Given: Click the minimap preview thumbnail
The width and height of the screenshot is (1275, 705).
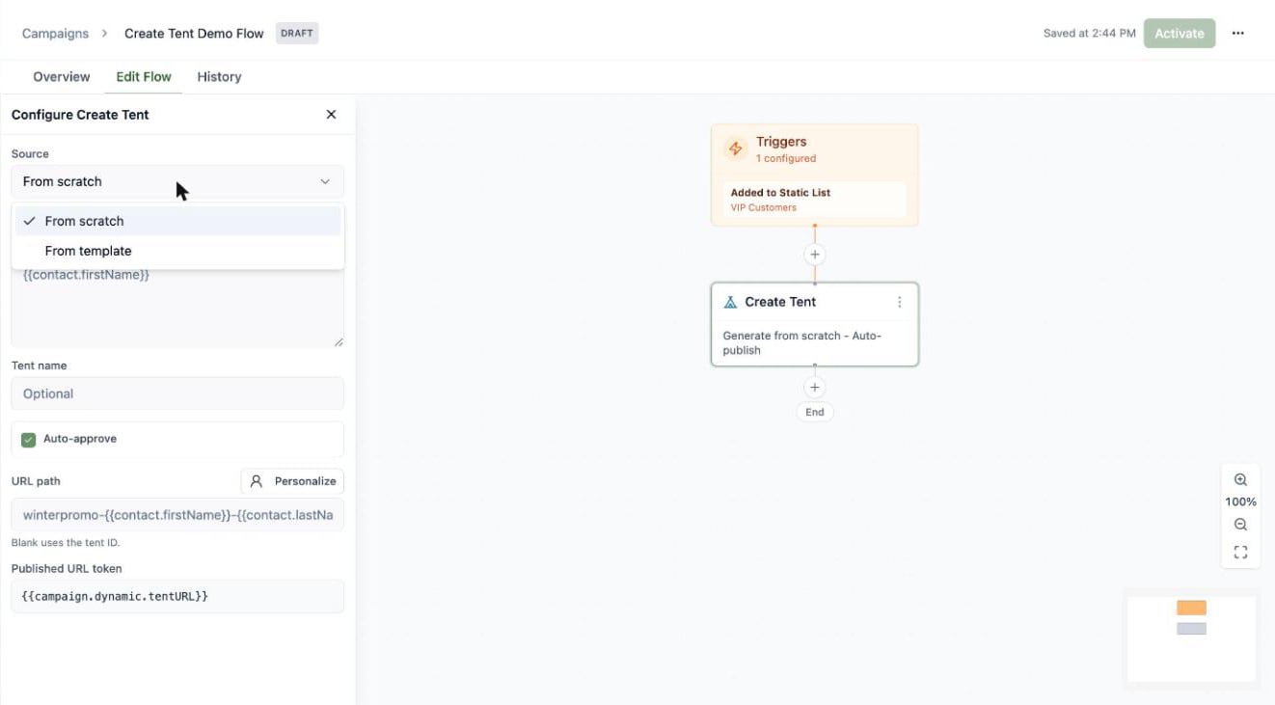Looking at the screenshot, I should [1192, 639].
